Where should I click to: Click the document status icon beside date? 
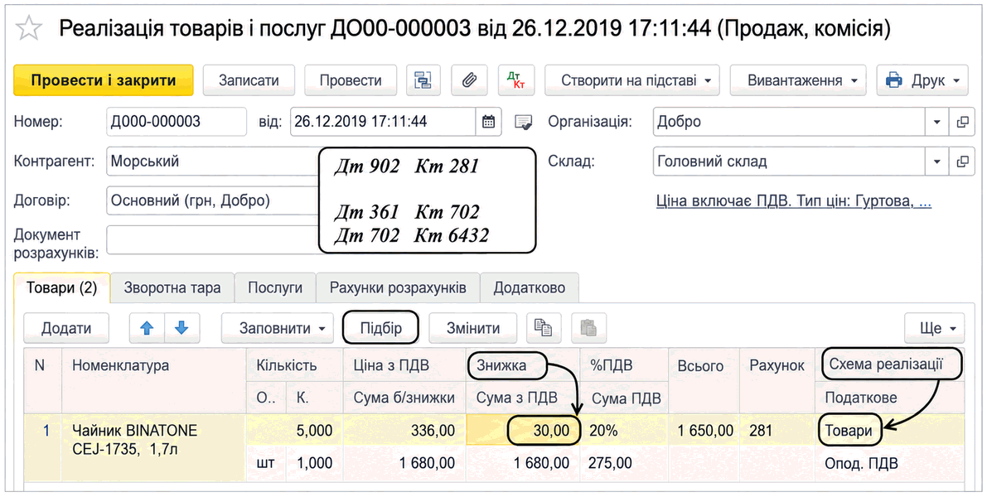[523, 122]
